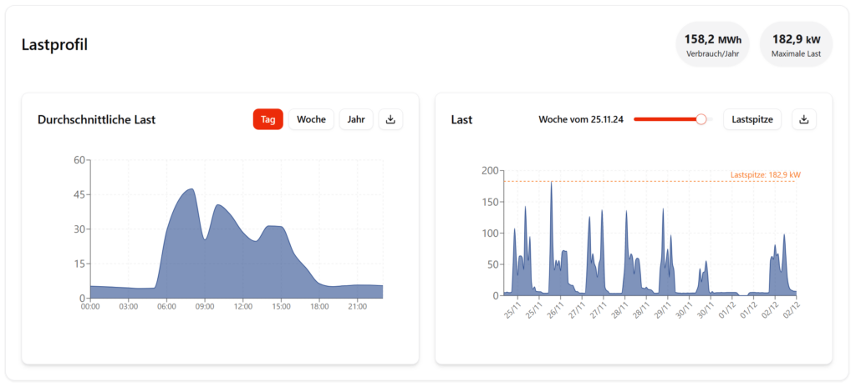Click the 45 y-axis label
The height and width of the screenshot is (387, 856).
(80, 194)
